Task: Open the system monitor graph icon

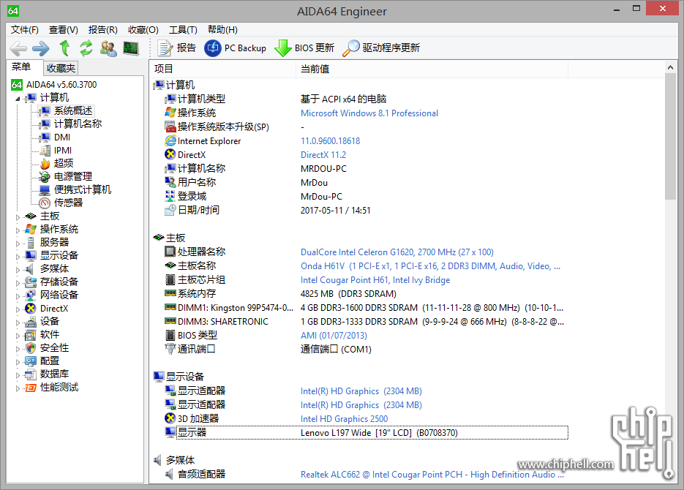Action: pyautogui.click(x=131, y=48)
